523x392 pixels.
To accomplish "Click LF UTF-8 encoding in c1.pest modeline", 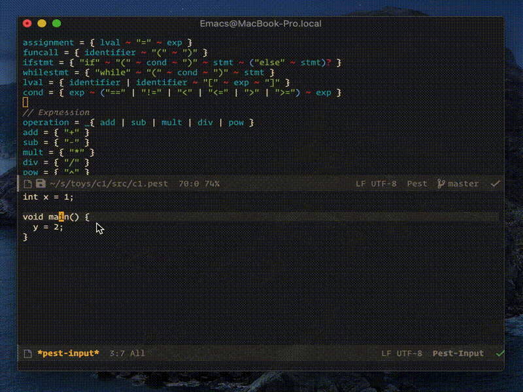I will coord(376,184).
